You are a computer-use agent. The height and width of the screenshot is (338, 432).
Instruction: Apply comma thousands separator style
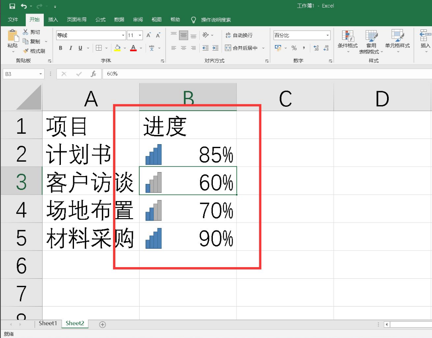[x=304, y=48]
